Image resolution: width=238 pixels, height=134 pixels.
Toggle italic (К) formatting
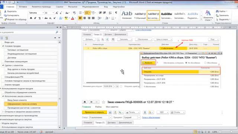click(x=35, y=18)
